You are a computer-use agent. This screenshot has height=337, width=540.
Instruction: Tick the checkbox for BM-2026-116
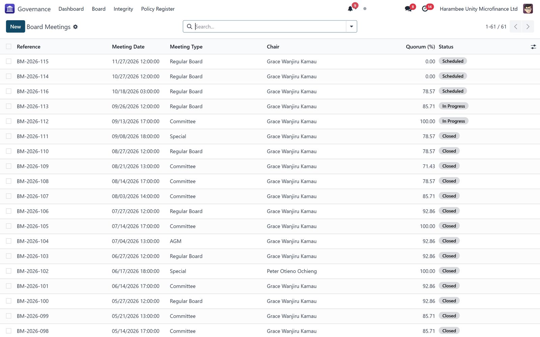9,91
